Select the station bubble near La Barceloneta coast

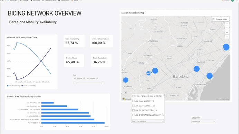[x=210, y=76]
